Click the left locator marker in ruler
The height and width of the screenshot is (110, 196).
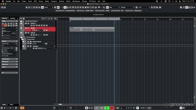point(70,18)
